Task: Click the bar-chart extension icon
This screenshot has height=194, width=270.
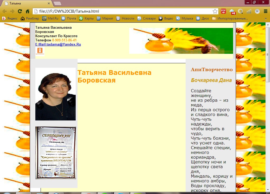Action: point(249,11)
